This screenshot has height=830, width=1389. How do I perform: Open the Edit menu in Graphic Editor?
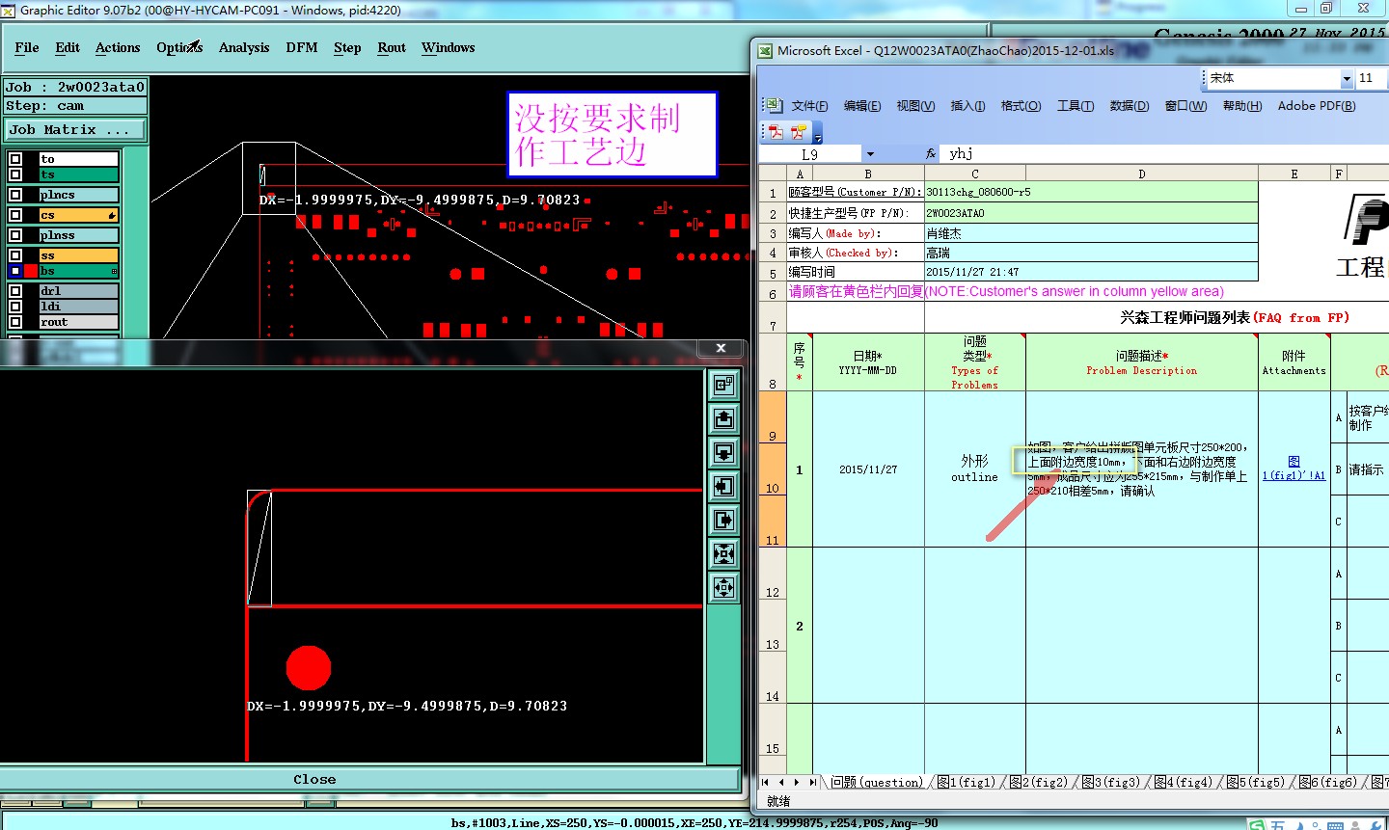click(68, 47)
